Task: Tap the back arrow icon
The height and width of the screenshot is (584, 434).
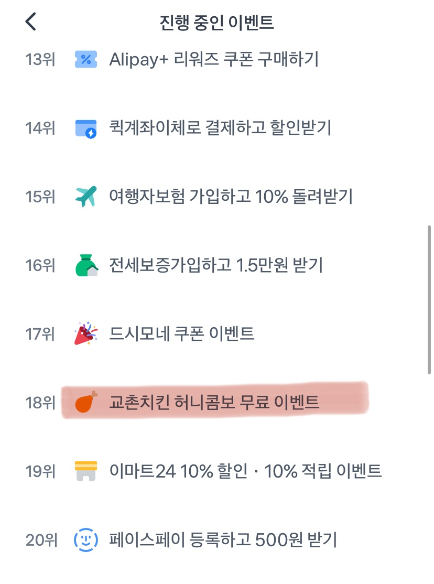Action: click(31, 23)
